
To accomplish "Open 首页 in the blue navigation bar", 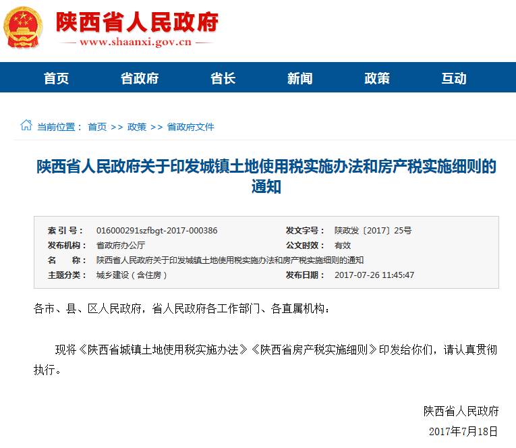I will (x=57, y=78).
